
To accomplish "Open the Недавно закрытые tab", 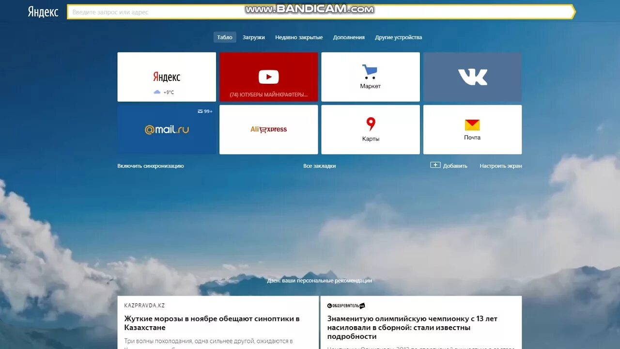I will pyautogui.click(x=299, y=37).
